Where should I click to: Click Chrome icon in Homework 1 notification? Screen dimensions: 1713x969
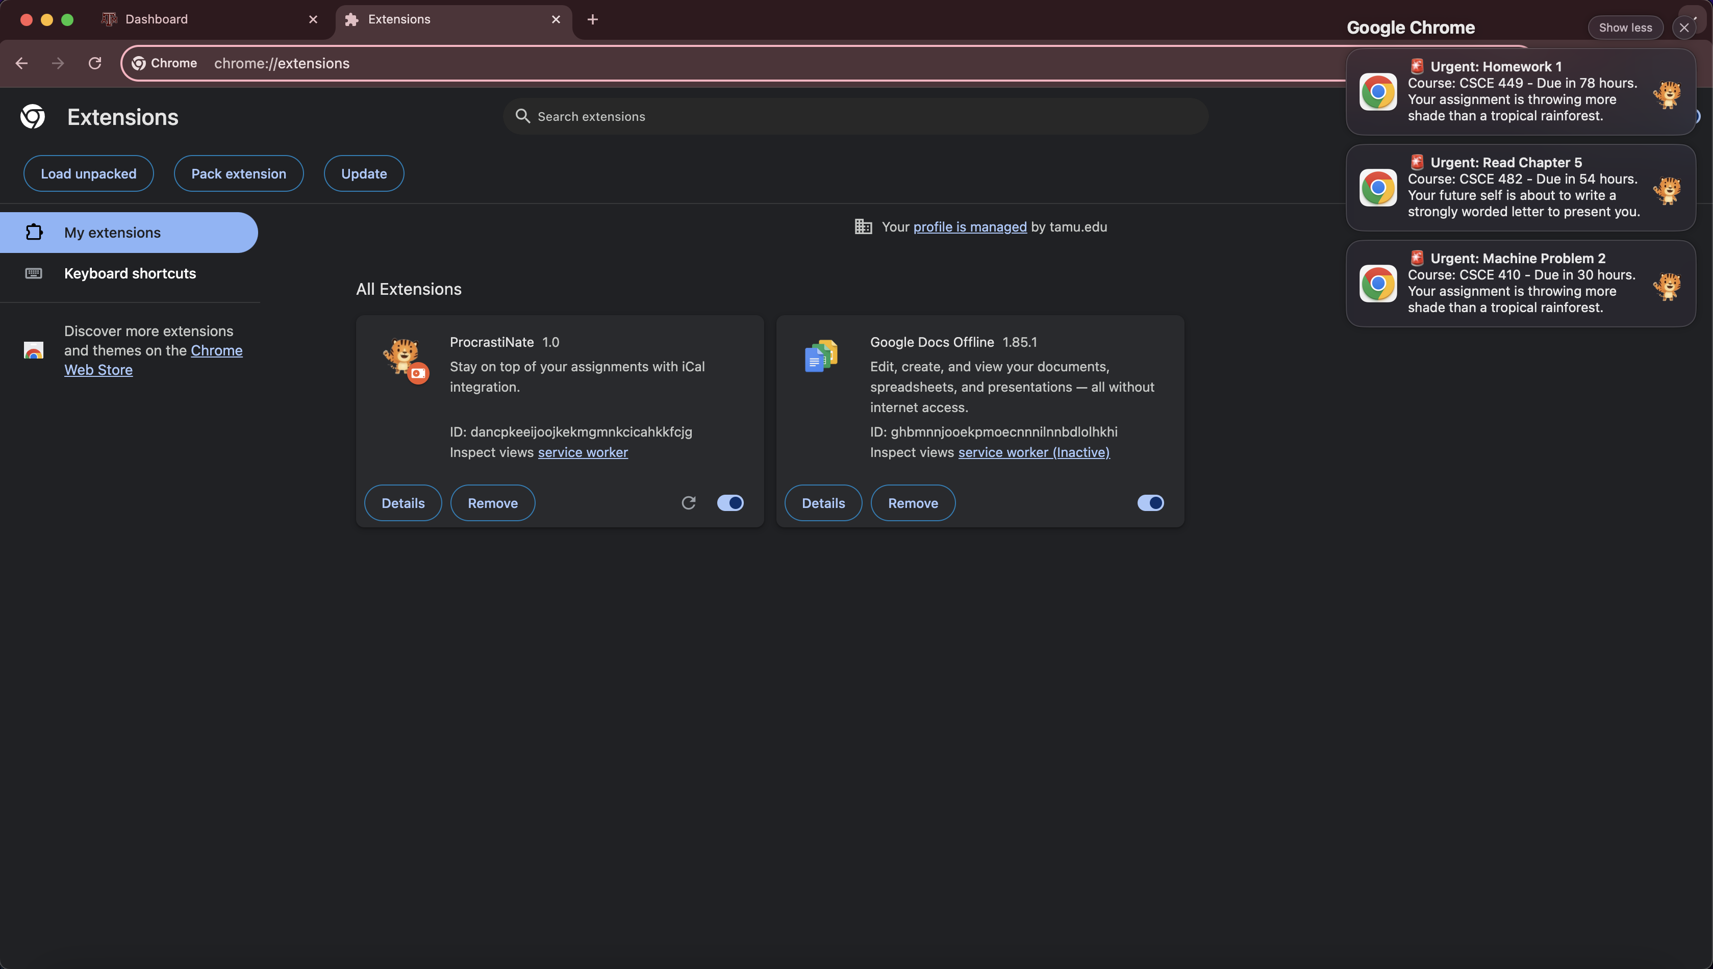pos(1377,92)
